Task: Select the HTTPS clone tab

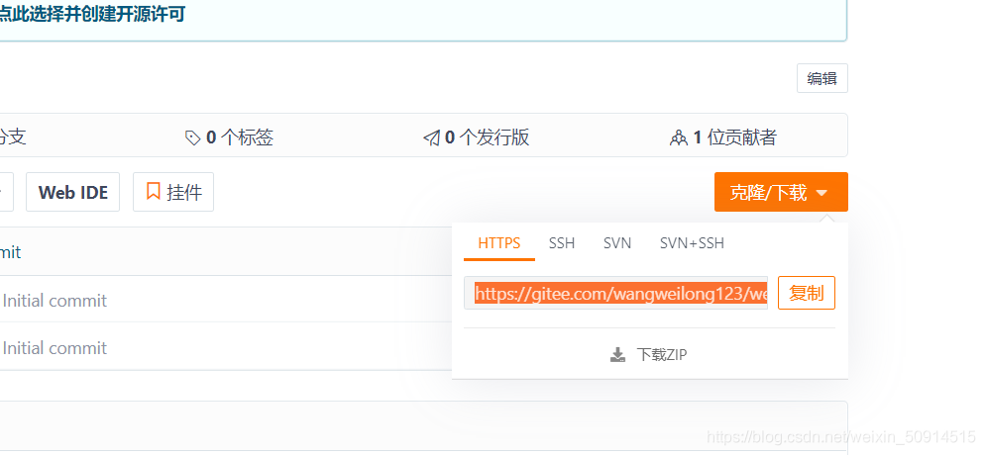Action: tap(499, 243)
